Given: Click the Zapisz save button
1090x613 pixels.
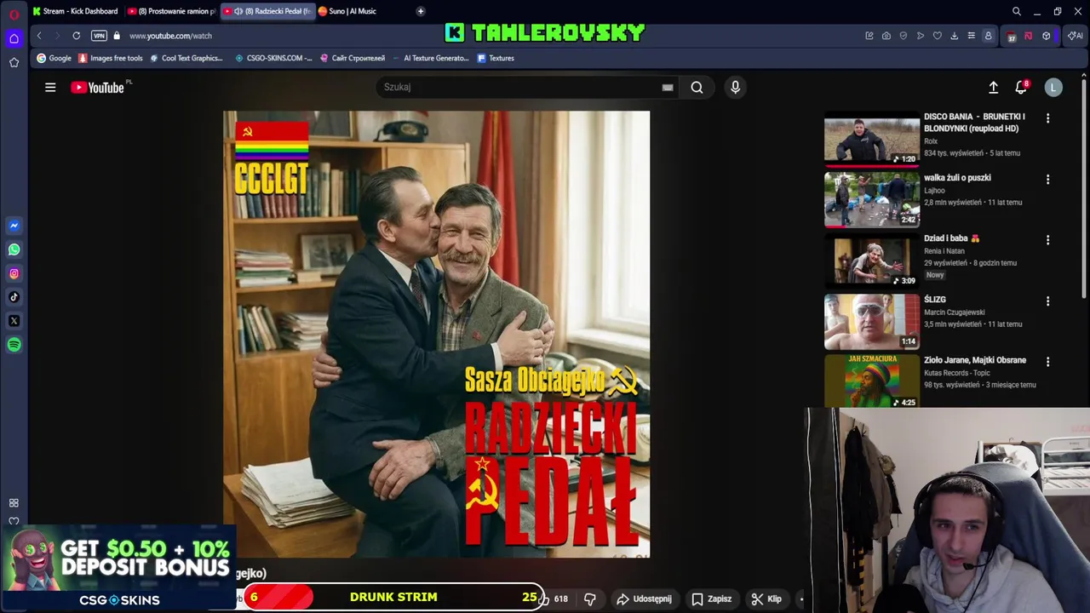Looking at the screenshot, I should [712, 599].
